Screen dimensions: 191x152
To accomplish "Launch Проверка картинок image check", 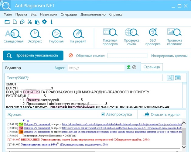I will tap(174, 37).
